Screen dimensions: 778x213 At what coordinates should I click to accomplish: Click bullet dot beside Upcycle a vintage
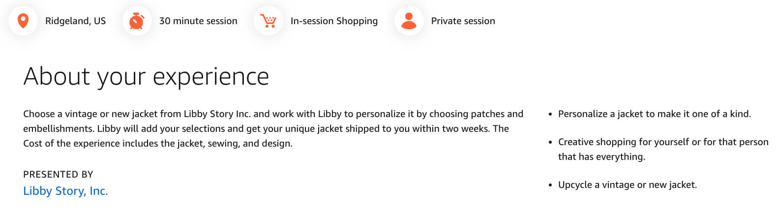click(x=550, y=185)
